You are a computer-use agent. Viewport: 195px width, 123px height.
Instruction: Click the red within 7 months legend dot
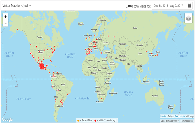coord(95,120)
